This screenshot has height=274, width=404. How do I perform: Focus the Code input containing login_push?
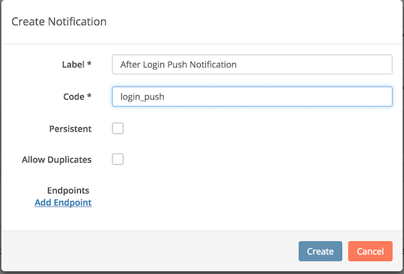[251, 96]
